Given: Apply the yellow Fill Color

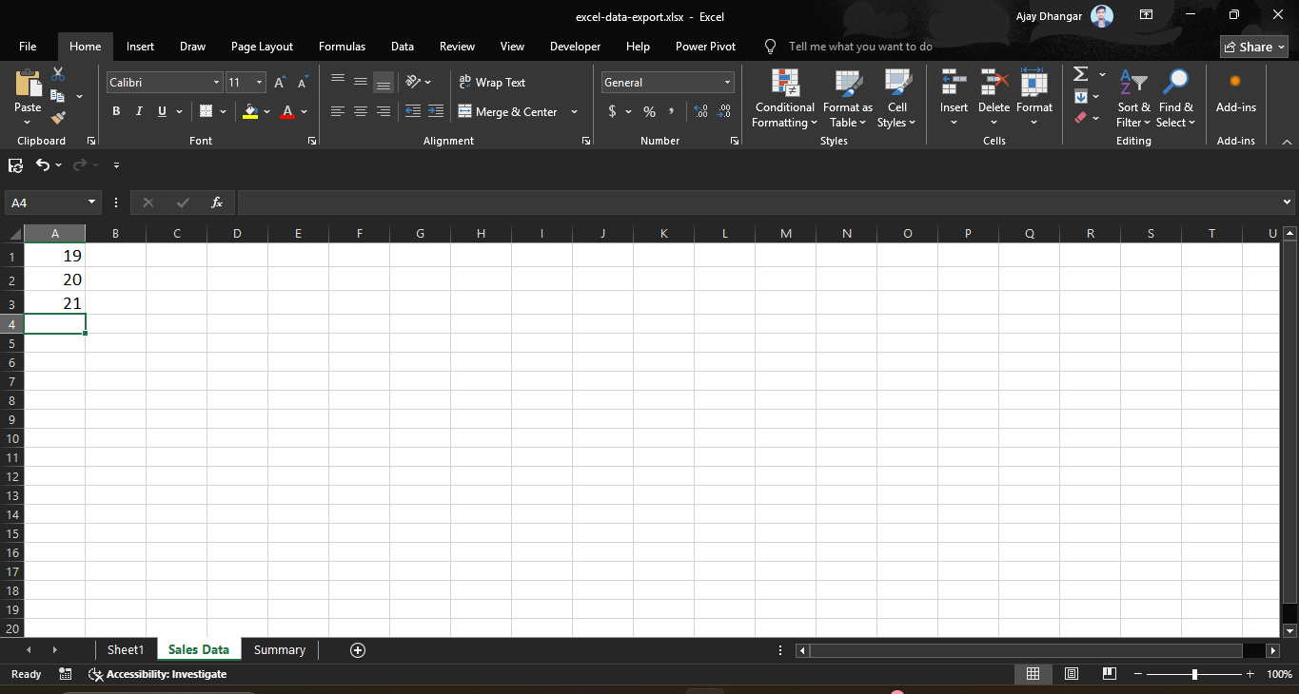Looking at the screenshot, I should 250,111.
